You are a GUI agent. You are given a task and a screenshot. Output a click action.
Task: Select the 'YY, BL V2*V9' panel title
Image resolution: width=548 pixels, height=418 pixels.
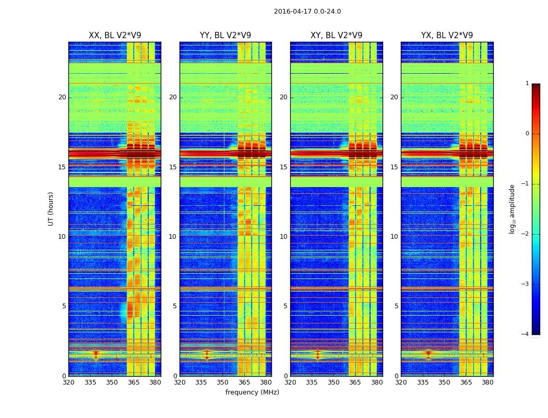225,36
